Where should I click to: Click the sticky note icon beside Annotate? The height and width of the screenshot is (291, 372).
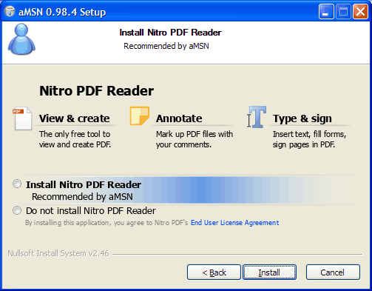(x=140, y=116)
